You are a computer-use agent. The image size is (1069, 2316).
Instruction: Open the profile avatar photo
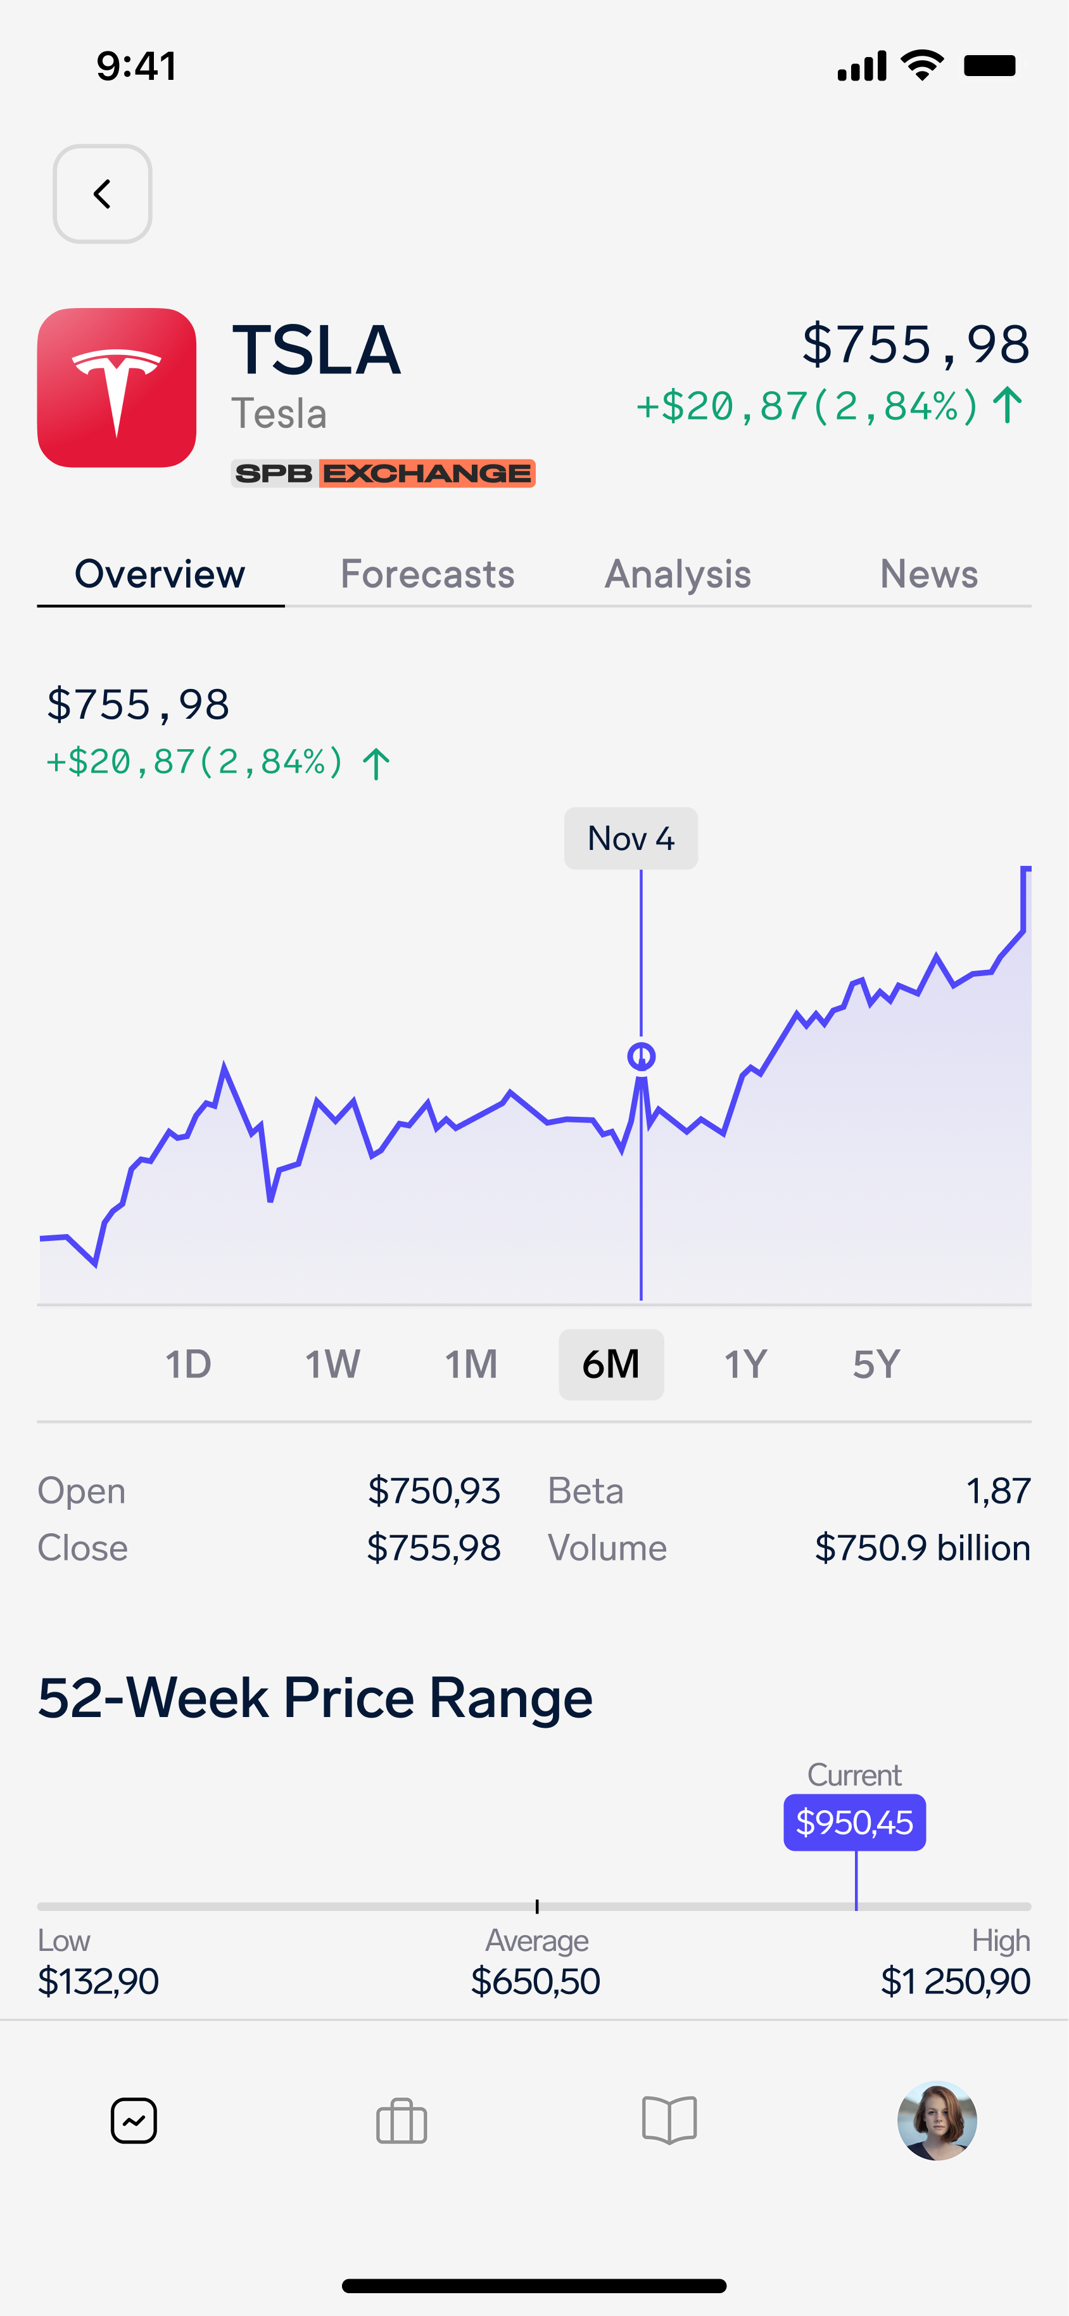click(x=937, y=2121)
